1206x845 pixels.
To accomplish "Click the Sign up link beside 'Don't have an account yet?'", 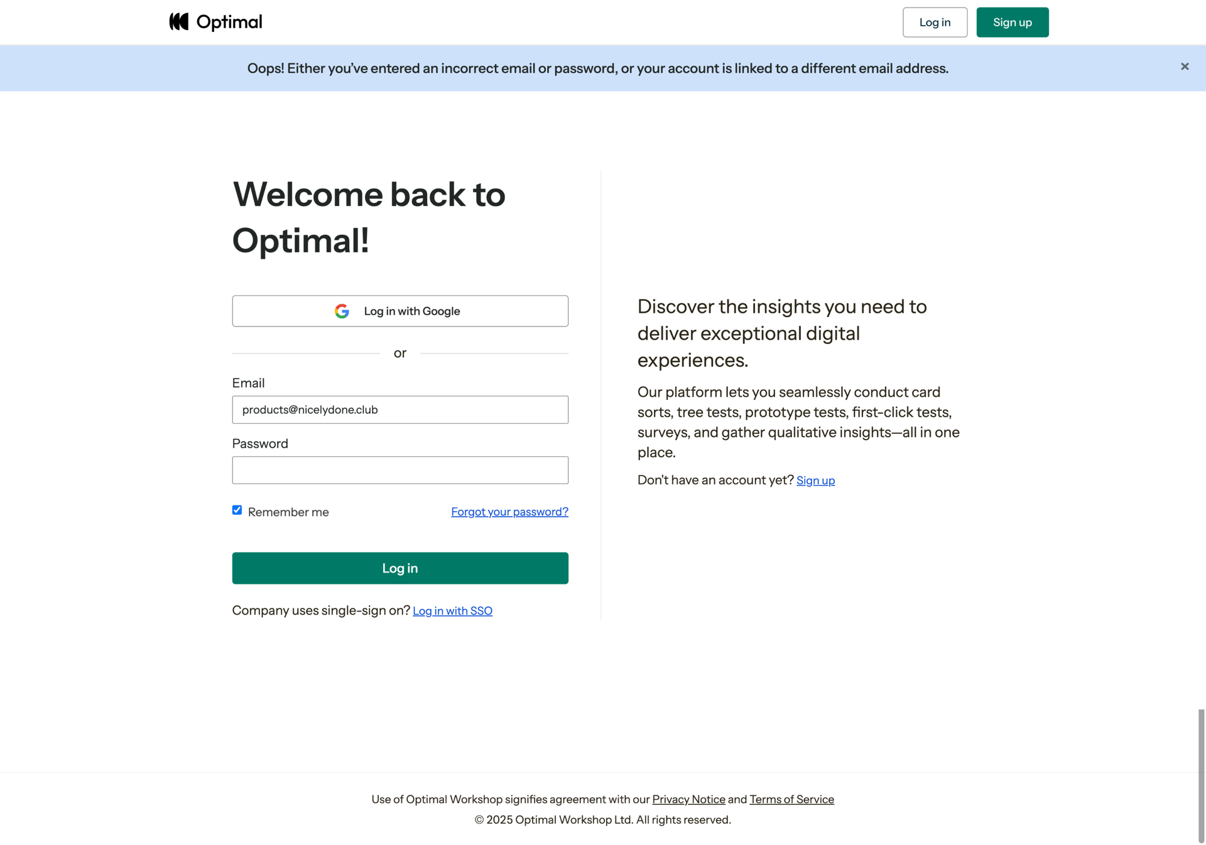I will click(815, 480).
